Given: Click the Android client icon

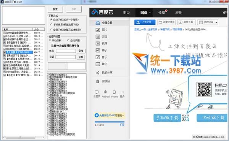Looking at the screenshot, I should (x=105, y=92).
